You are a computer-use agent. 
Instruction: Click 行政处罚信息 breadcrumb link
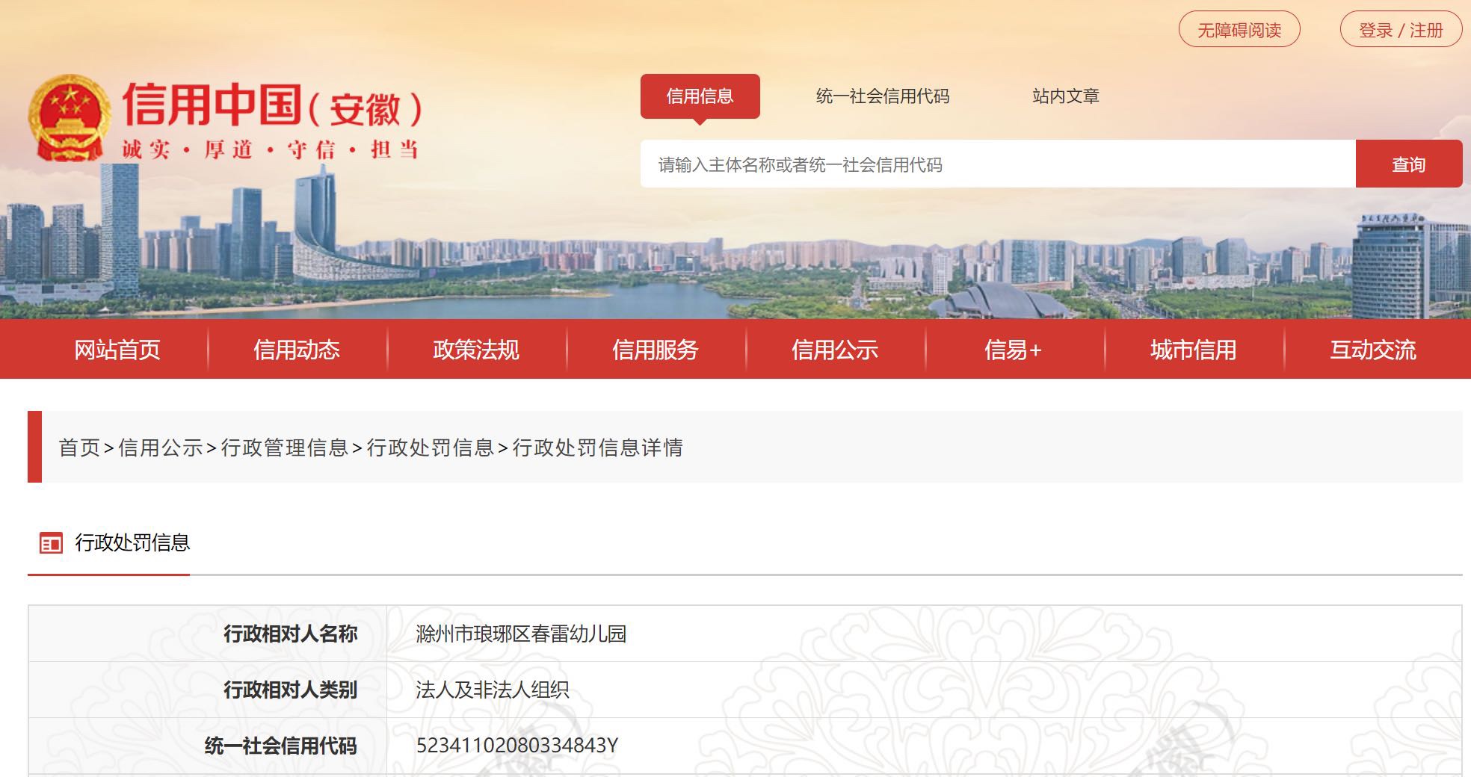point(431,448)
